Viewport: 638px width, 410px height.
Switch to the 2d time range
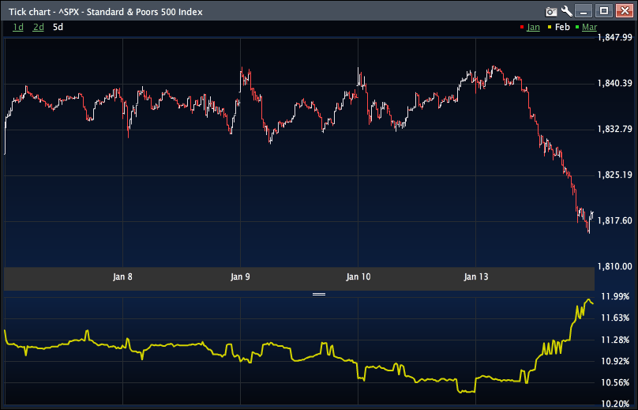38,27
